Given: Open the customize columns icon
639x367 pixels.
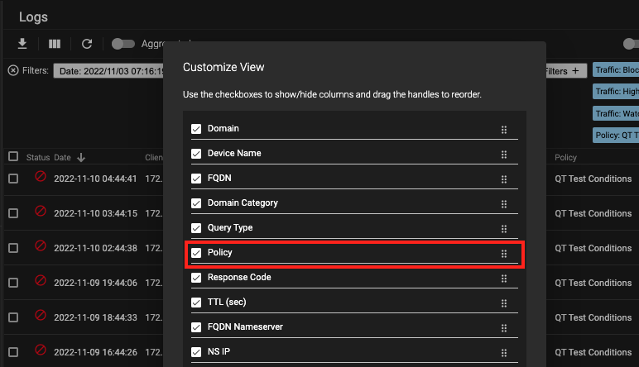Looking at the screenshot, I should pos(55,44).
